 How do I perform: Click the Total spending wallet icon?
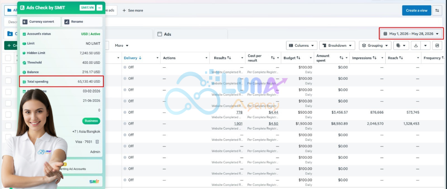tap(24, 82)
